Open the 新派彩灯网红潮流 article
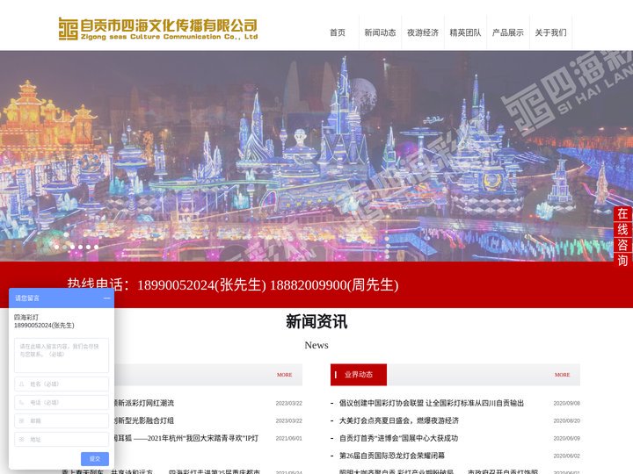This screenshot has height=474, width=633. click(144, 403)
